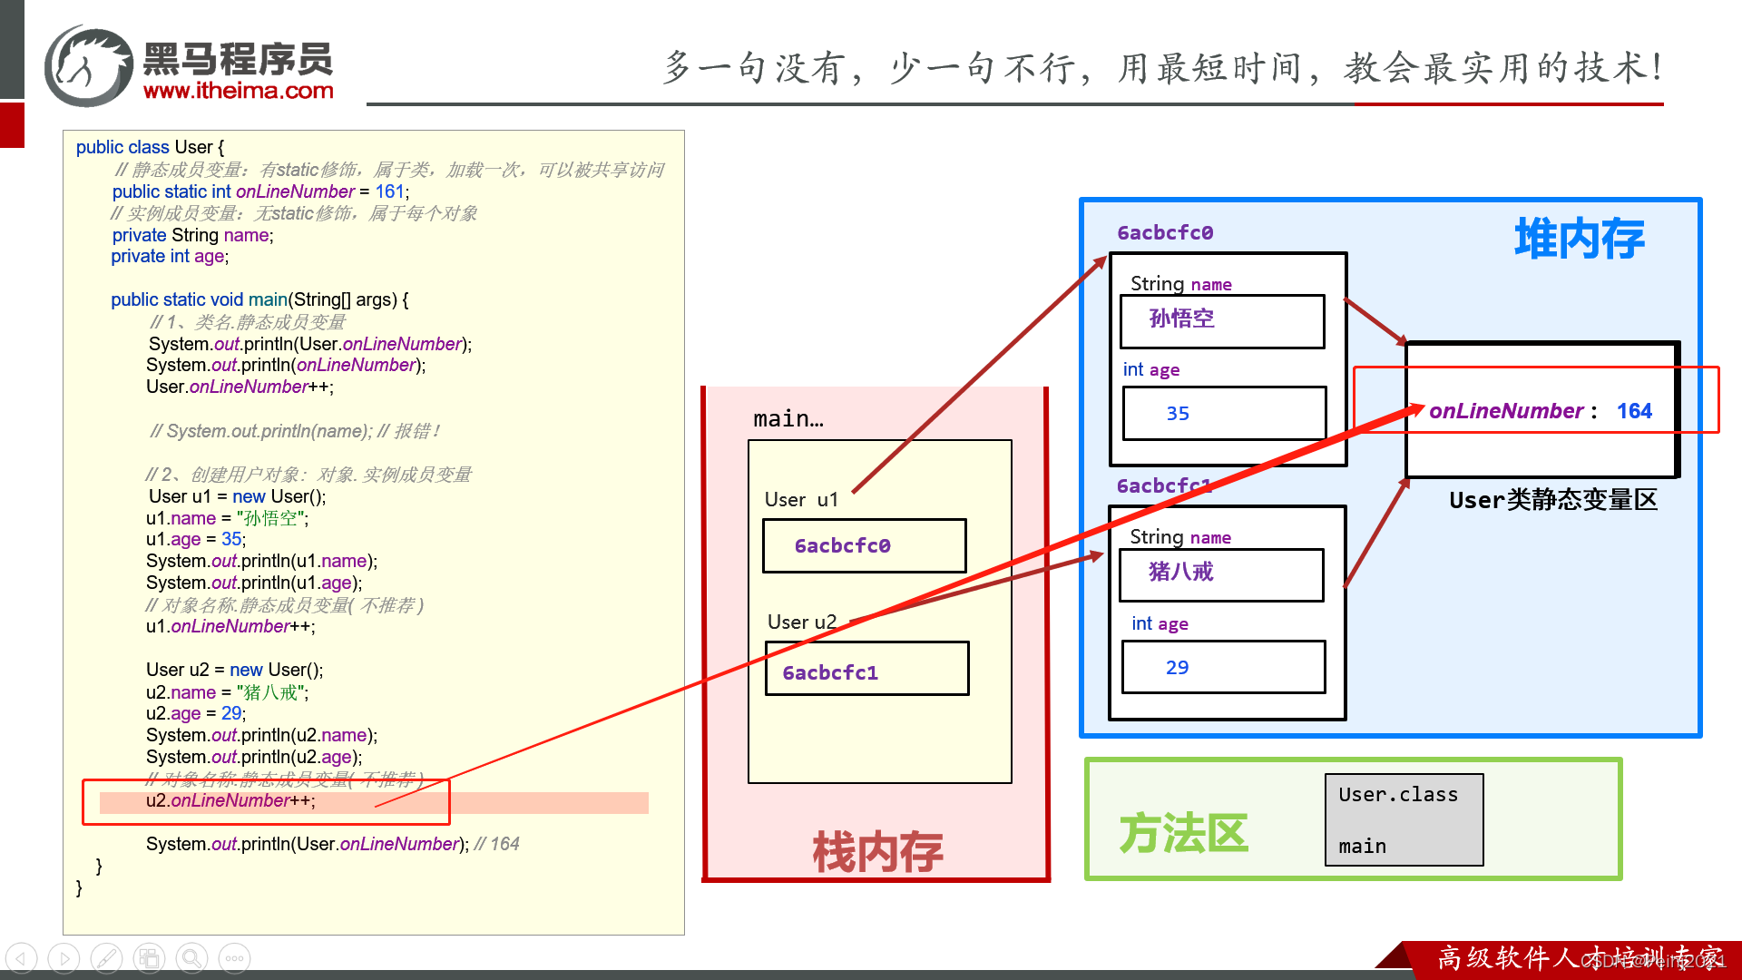
Task: Click the 猪八戒 name value box
Action: pos(1221,574)
